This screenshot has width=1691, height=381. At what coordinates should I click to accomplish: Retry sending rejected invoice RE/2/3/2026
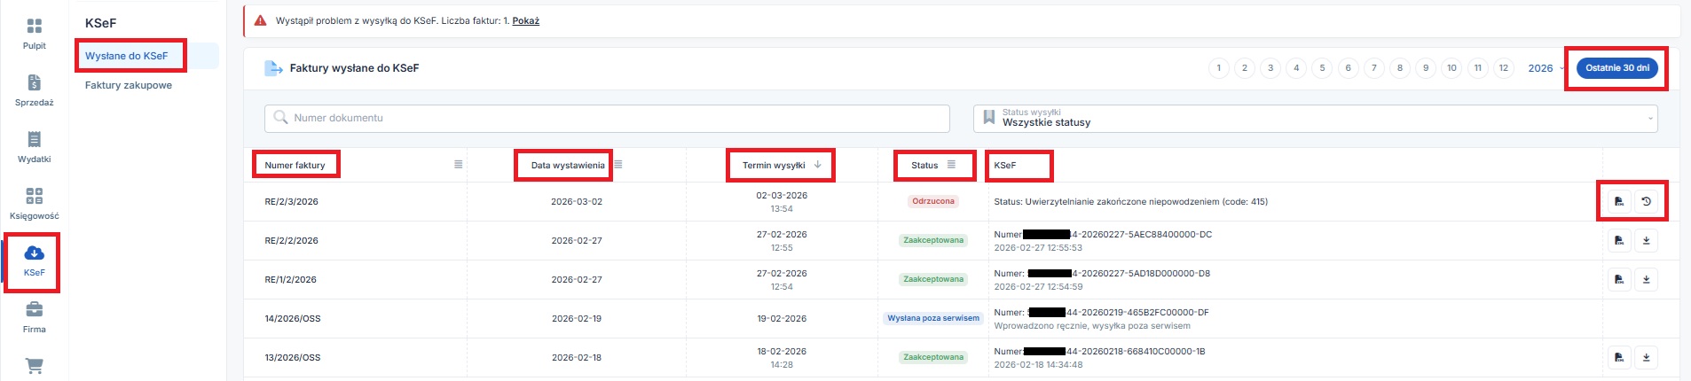tap(1646, 201)
